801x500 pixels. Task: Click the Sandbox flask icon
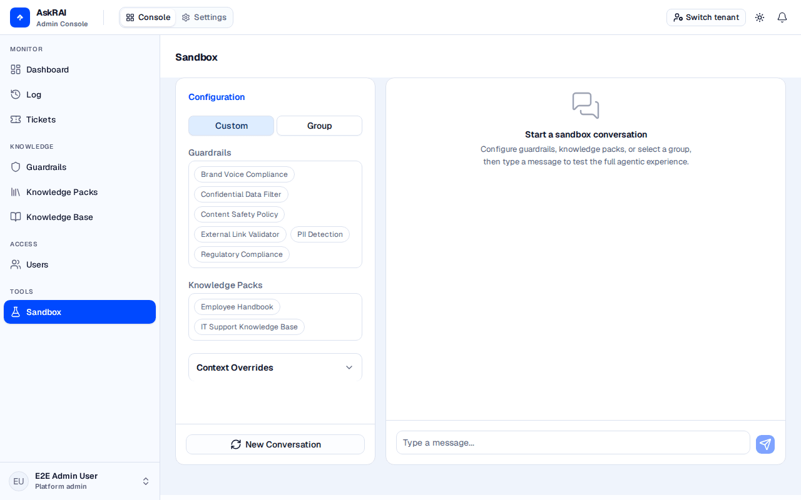(x=16, y=312)
